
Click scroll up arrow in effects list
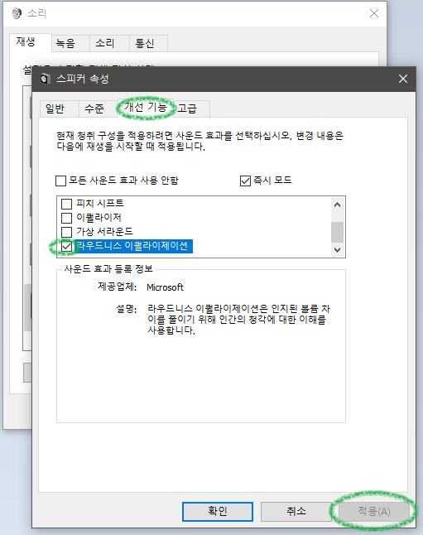coord(338,205)
